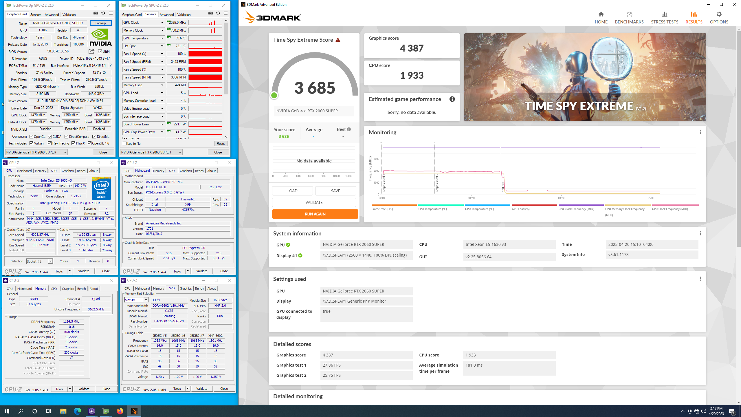741x417 pixels.
Task: Toggle the Ray Tracing checkbox
Action: point(49,143)
